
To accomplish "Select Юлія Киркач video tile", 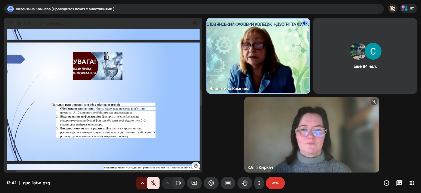I will [311, 134].
